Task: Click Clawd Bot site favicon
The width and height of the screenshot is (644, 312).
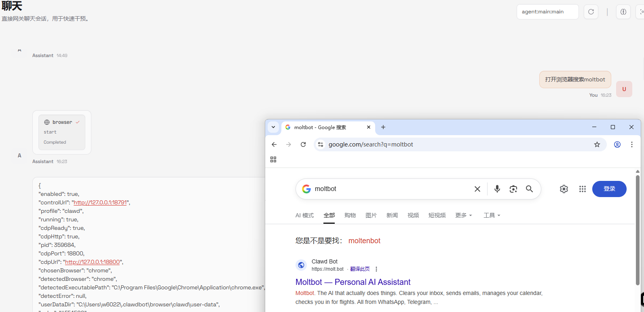Action: click(301, 265)
